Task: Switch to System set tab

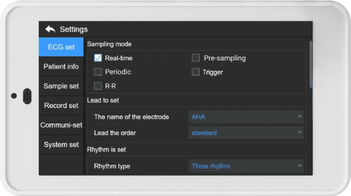Action: click(61, 145)
